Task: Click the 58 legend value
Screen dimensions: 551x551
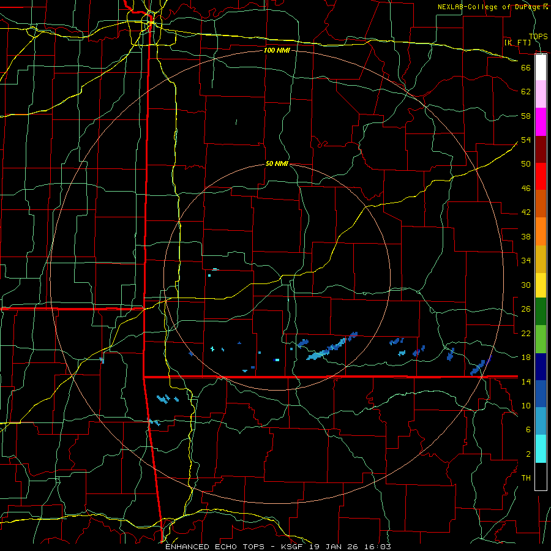Action: point(526,116)
